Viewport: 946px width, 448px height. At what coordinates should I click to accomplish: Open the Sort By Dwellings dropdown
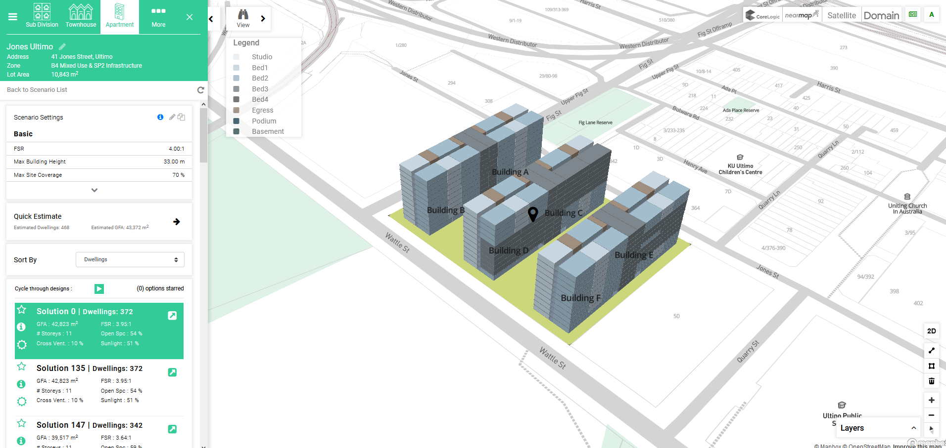coord(130,259)
